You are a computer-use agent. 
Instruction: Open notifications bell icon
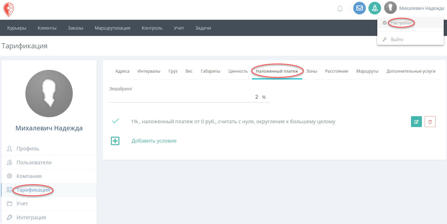click(x=340, y=9)
